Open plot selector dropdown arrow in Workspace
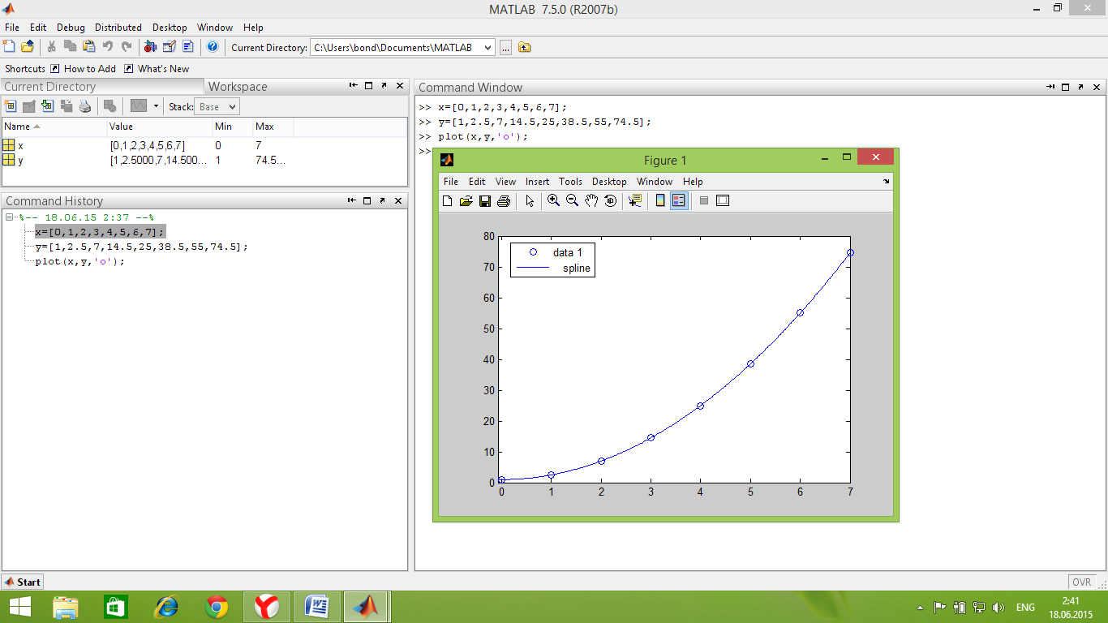Screen dimensions: 1108x623 [x=156, y=106]
